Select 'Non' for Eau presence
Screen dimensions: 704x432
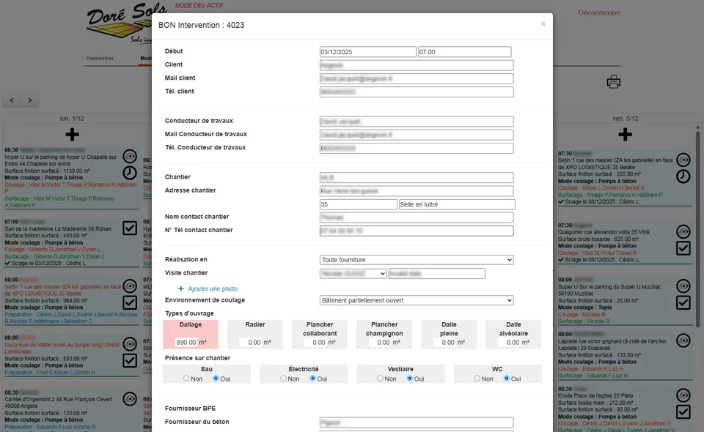pos(187,379)
